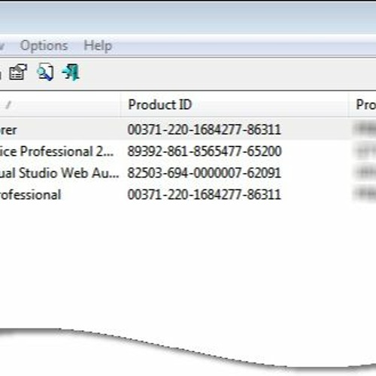
Task: Click product ID 00371-220-1684277-86311 in 'rofessional' row
Action: [204, 195]
